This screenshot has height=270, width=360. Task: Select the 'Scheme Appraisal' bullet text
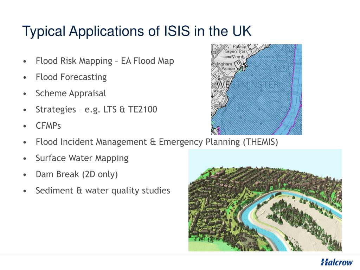pos(71,94)
